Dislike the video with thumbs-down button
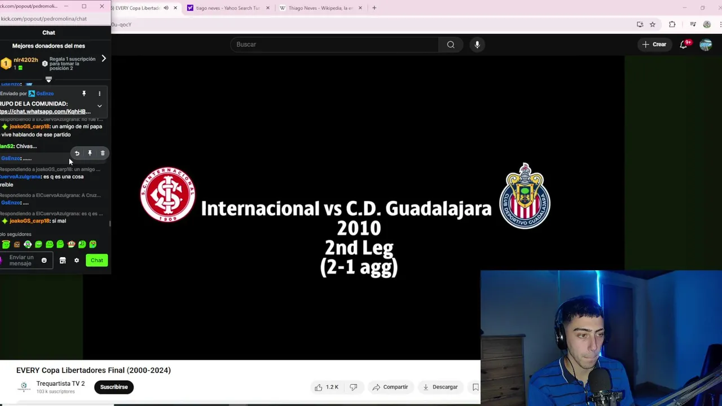 [354, 387]
